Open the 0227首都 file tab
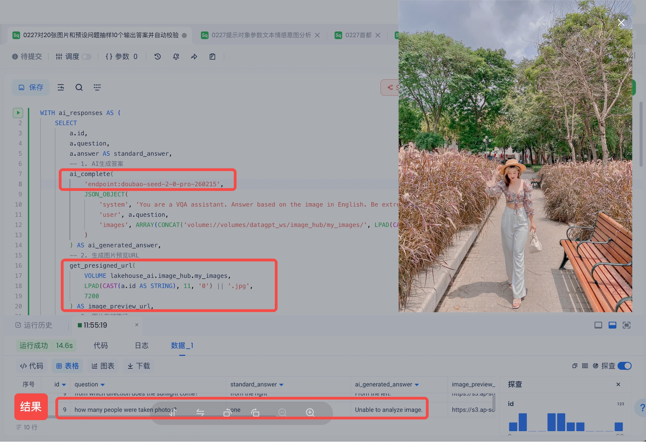This screenshot has width=646, height=442. (358, 35)
